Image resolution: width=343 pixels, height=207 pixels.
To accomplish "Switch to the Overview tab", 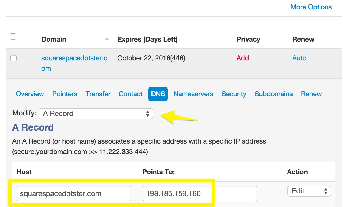I will [30, 94].
